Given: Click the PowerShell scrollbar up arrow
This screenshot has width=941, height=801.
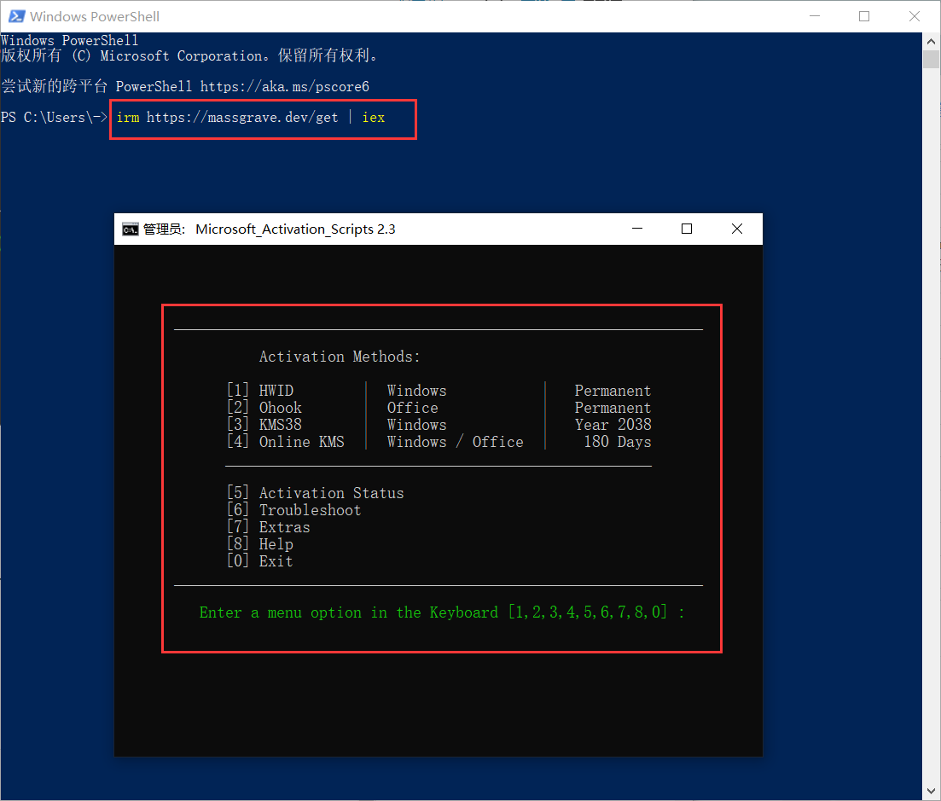Looking at the screenshot, I should pos(931,41).
